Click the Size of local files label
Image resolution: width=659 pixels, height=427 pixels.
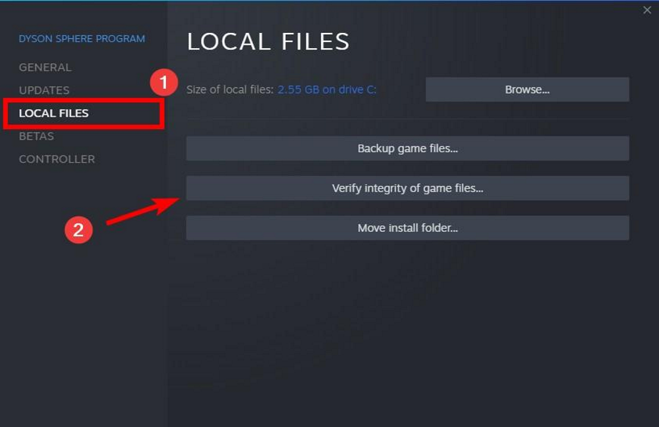[230, 90]
